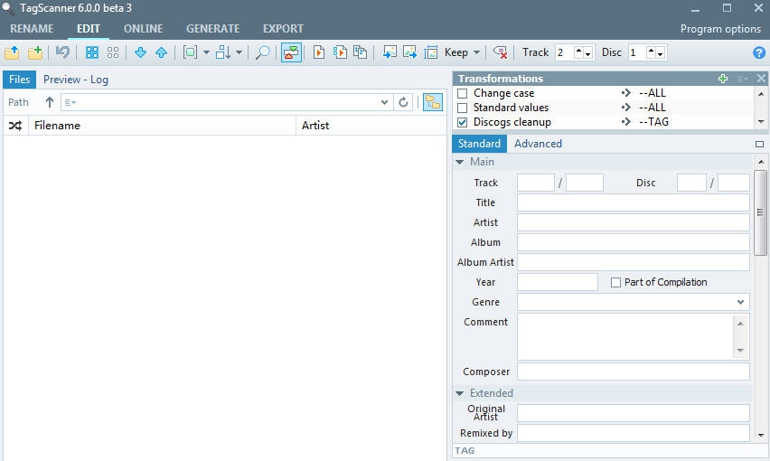The height and width of the screenshot is (461, 770).
Task: Click the select all files grid icon
Action: click(x=92, y=52)
